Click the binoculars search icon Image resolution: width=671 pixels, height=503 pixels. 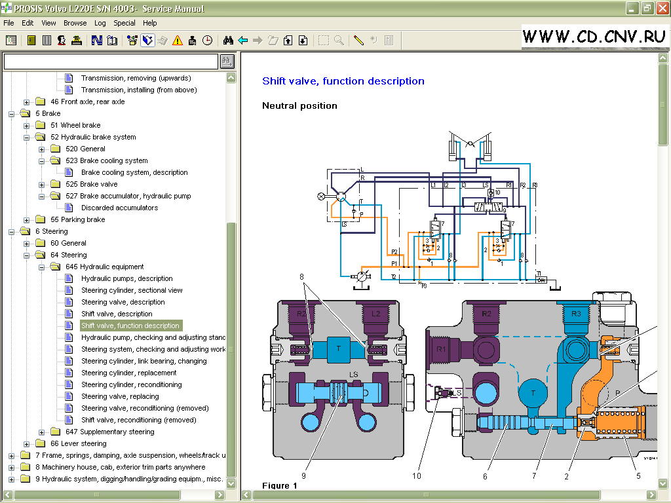(228, 40)
